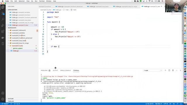
Task: Place cursor on line 15 'if max'
Action: coord(55,46)
